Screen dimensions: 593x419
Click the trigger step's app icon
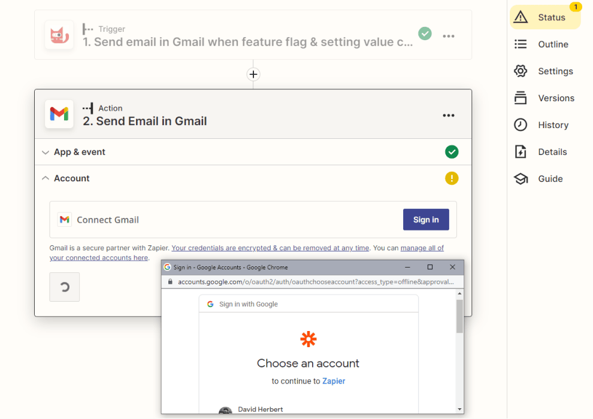(x=59, y=35)
